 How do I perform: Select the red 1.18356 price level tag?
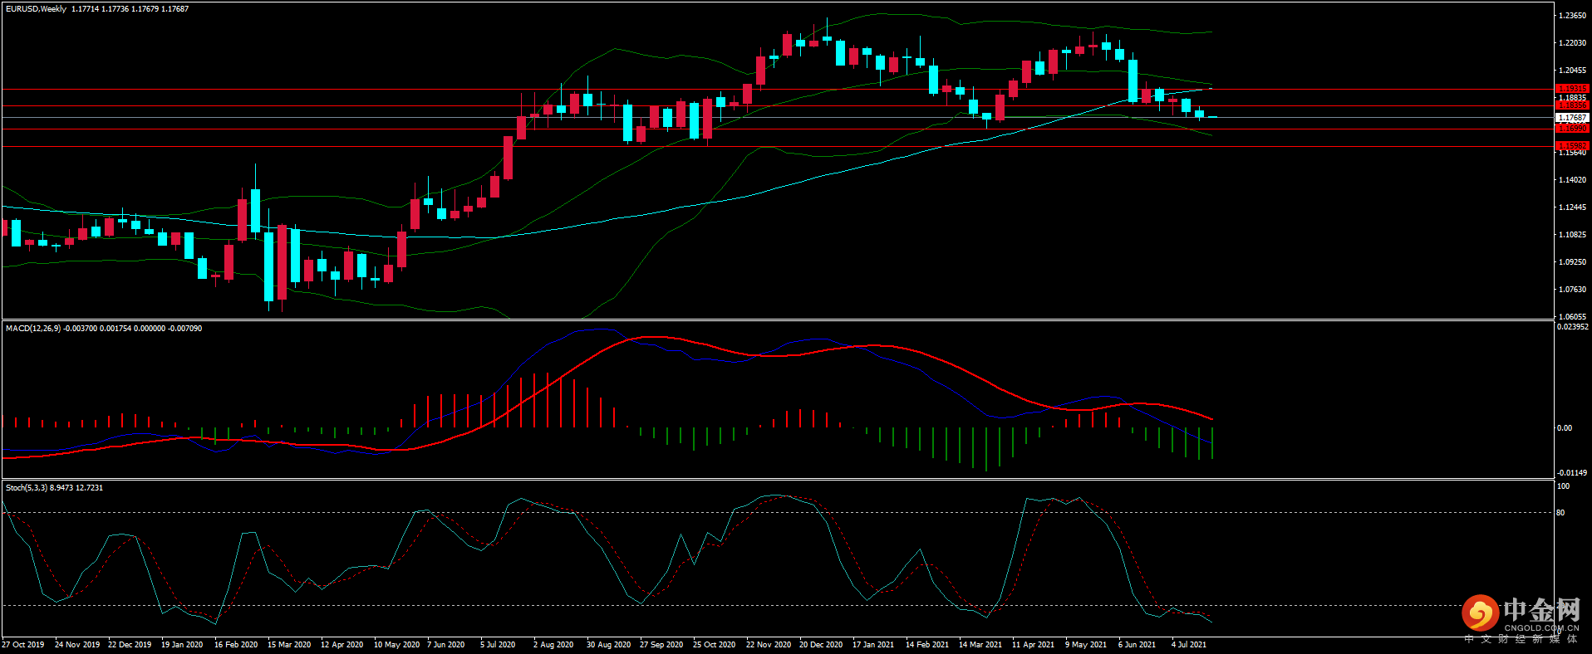(x=1572, y=105)
